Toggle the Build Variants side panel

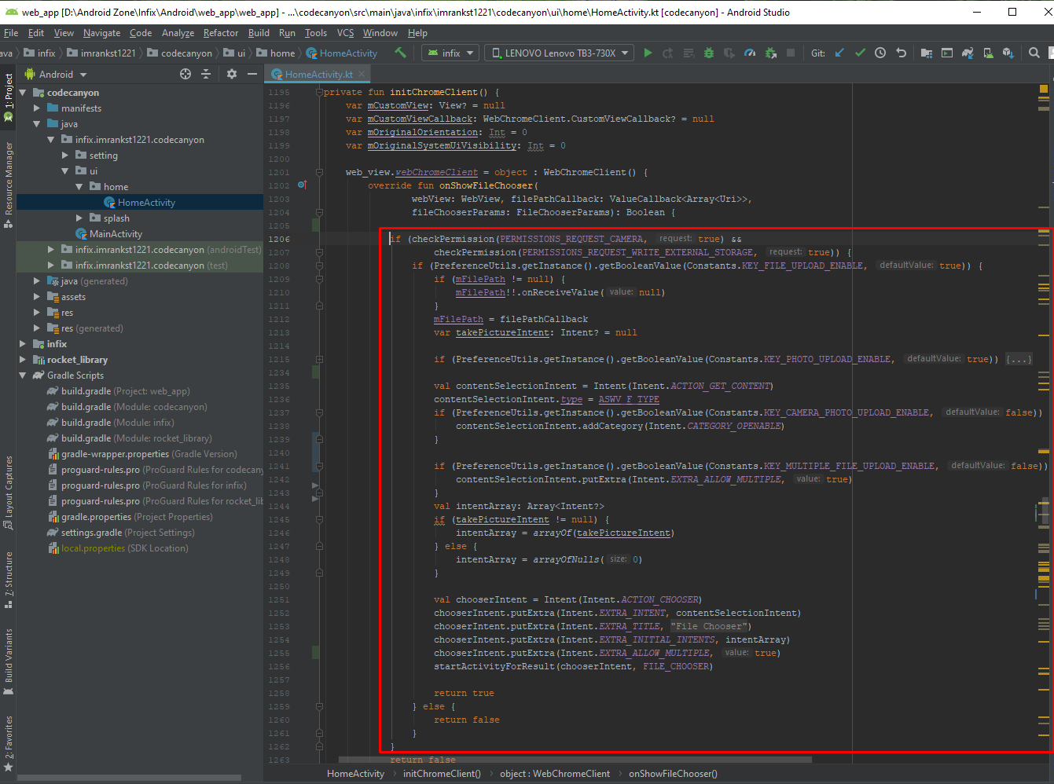[9, 660]
